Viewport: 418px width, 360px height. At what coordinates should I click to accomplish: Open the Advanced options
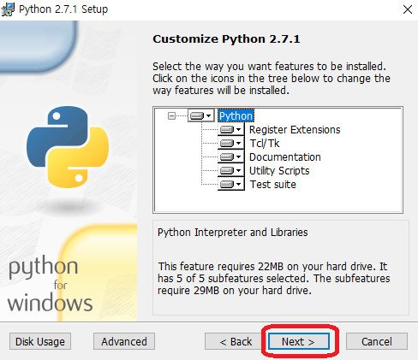[x=124, y=341]
